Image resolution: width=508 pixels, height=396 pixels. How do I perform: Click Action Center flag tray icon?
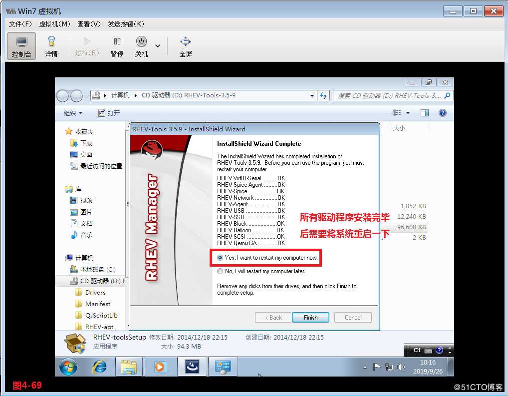coord(376,367)
